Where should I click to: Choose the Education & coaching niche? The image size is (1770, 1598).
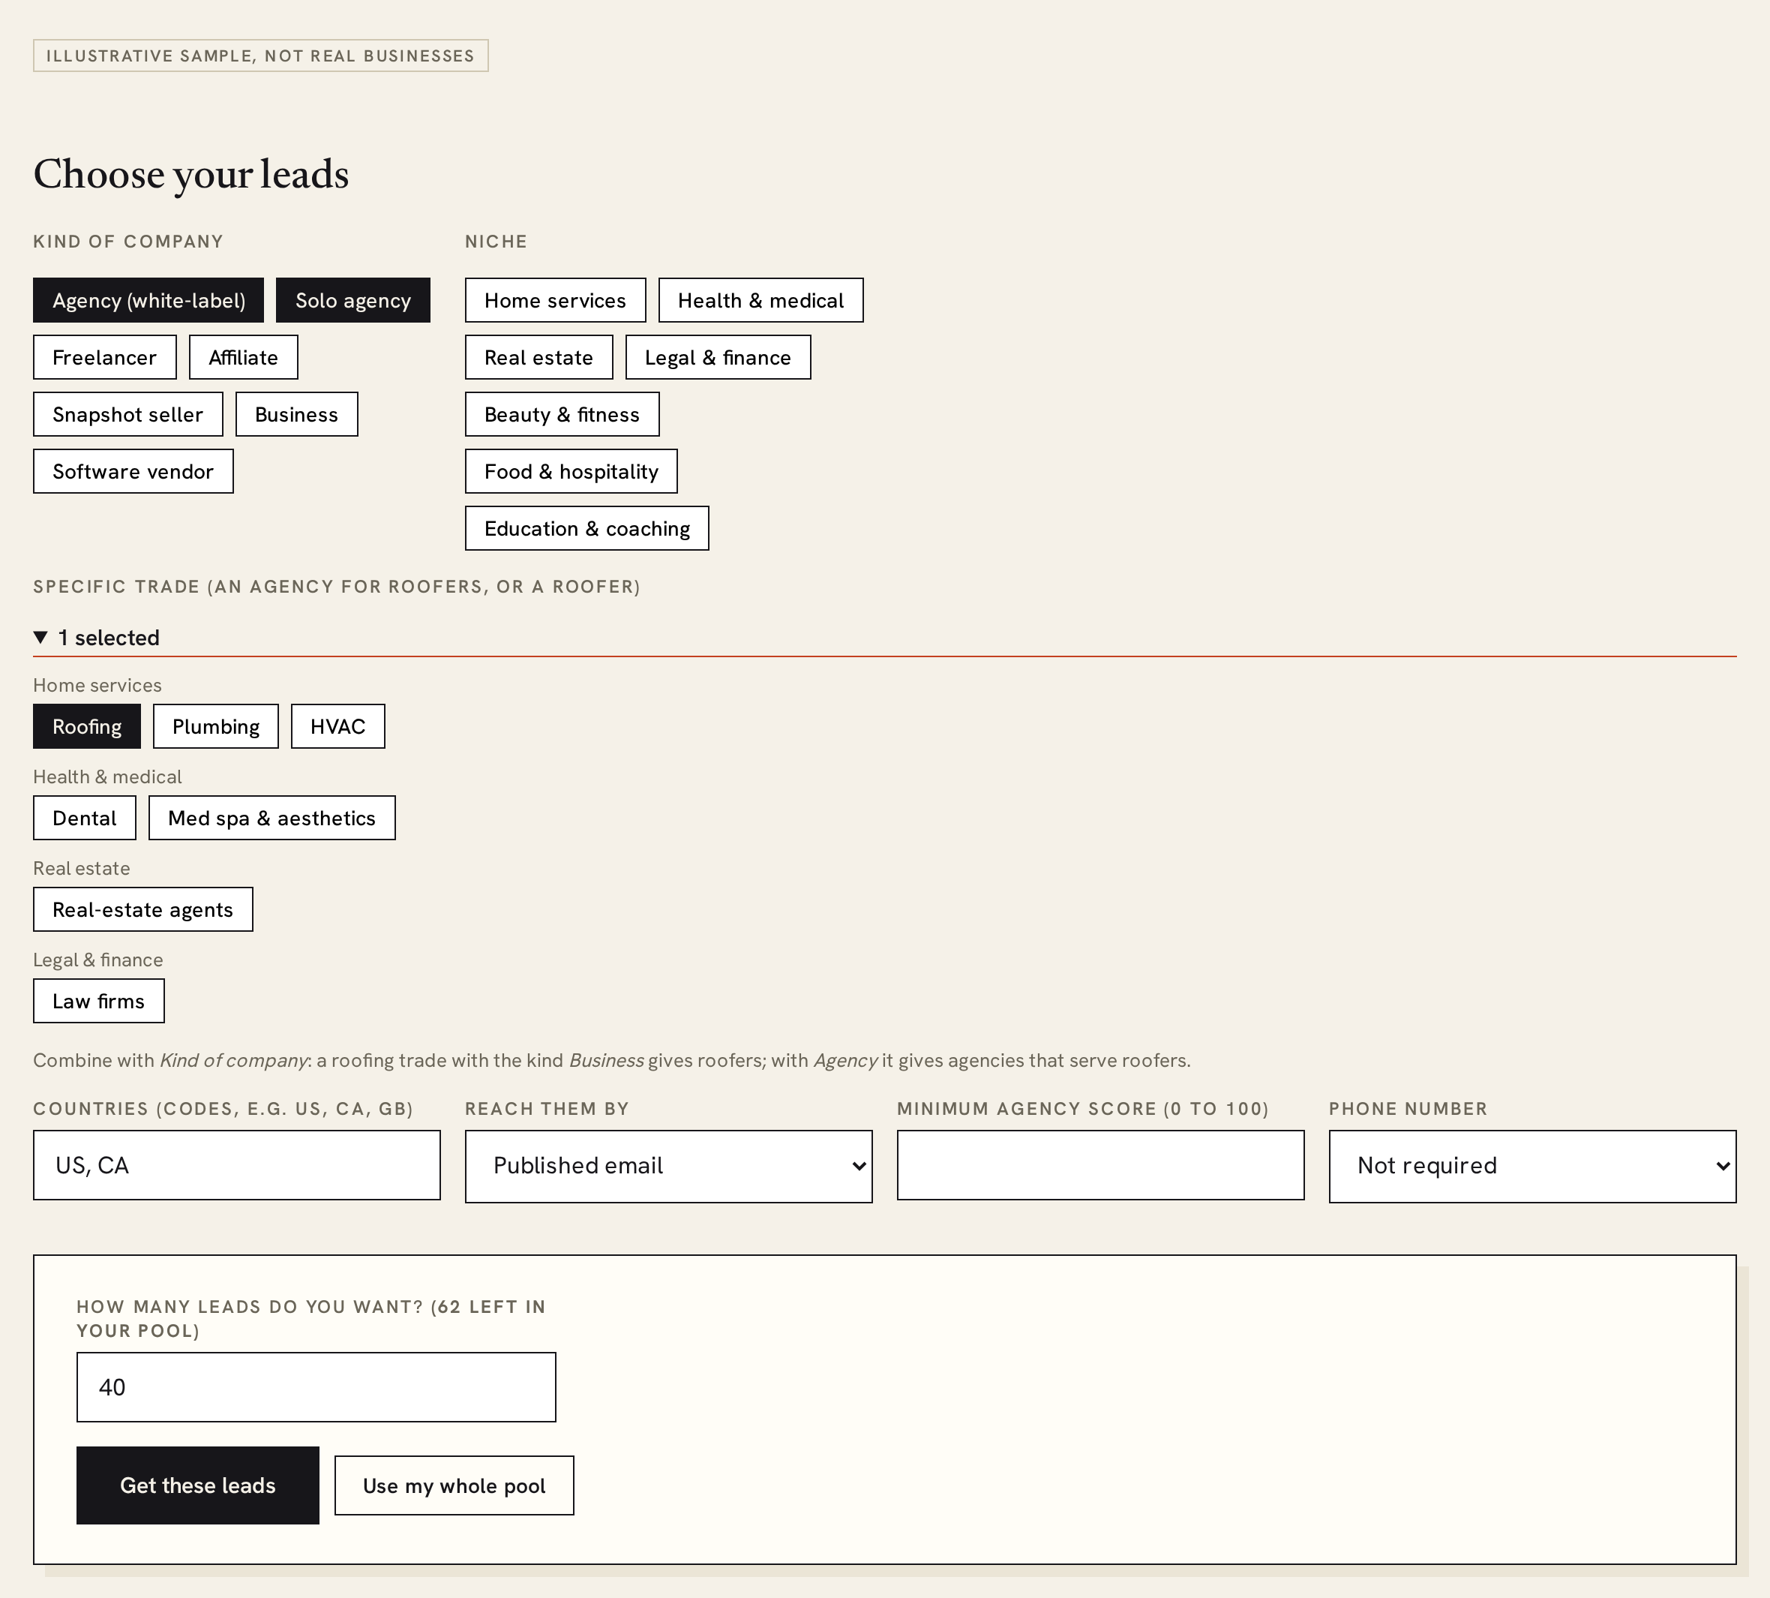point(587,529)
